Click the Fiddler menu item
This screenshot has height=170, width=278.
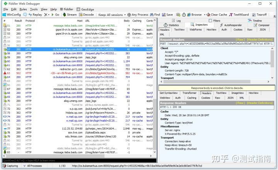(67, 9)
